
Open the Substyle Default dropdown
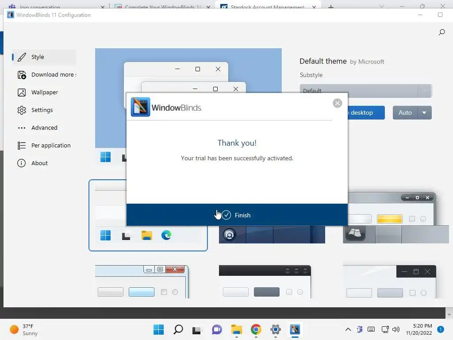pyautogui.click(x=366, y=91)
